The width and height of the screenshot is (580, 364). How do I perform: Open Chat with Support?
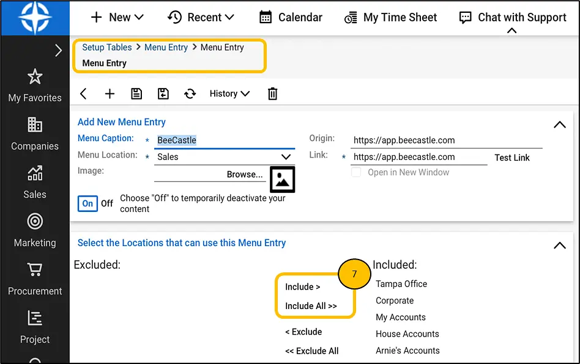(513, 17)
